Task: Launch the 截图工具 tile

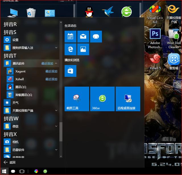Action: (77, 99)
